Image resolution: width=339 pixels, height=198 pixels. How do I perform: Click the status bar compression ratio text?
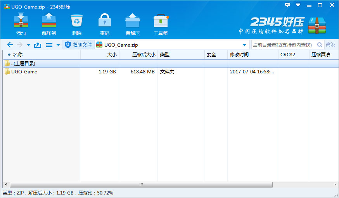point(95,193)
